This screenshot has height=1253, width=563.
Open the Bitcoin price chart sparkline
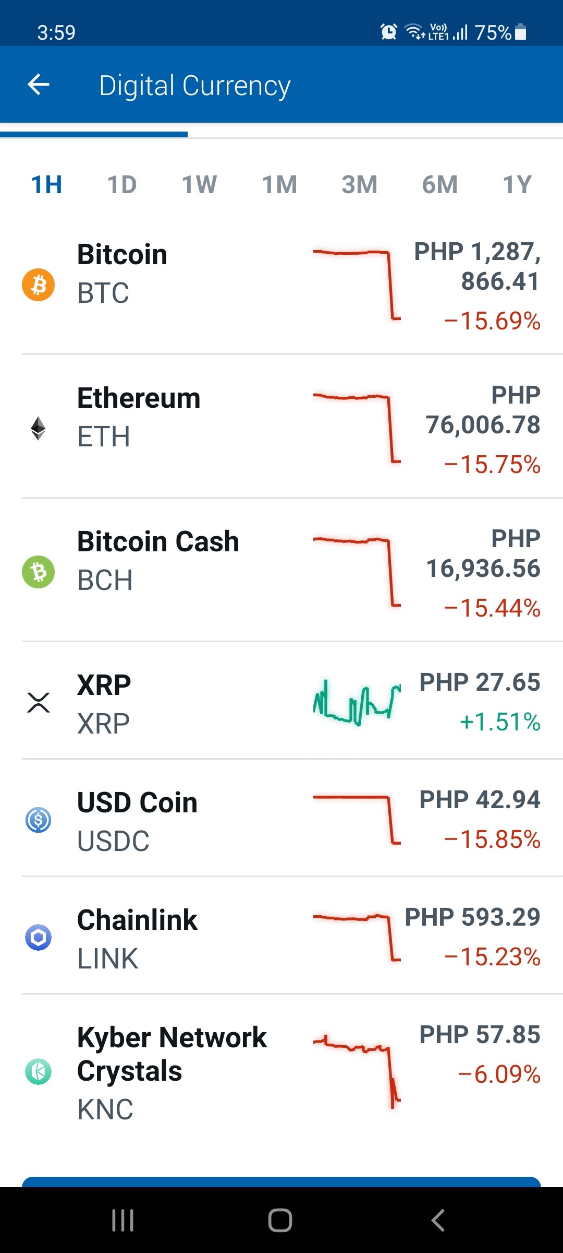click(357, 285)
